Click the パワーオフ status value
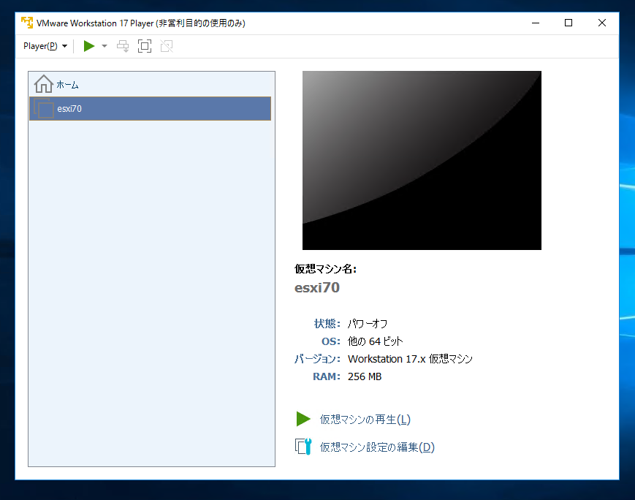The height and width of the screenshot is (500, 635). point(368,324)
